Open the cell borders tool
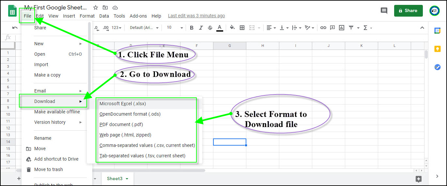 (242, 28)
